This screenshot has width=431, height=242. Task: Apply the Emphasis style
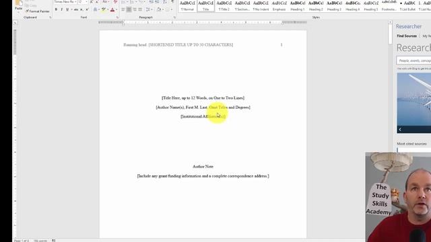click(x=279, y=6)
